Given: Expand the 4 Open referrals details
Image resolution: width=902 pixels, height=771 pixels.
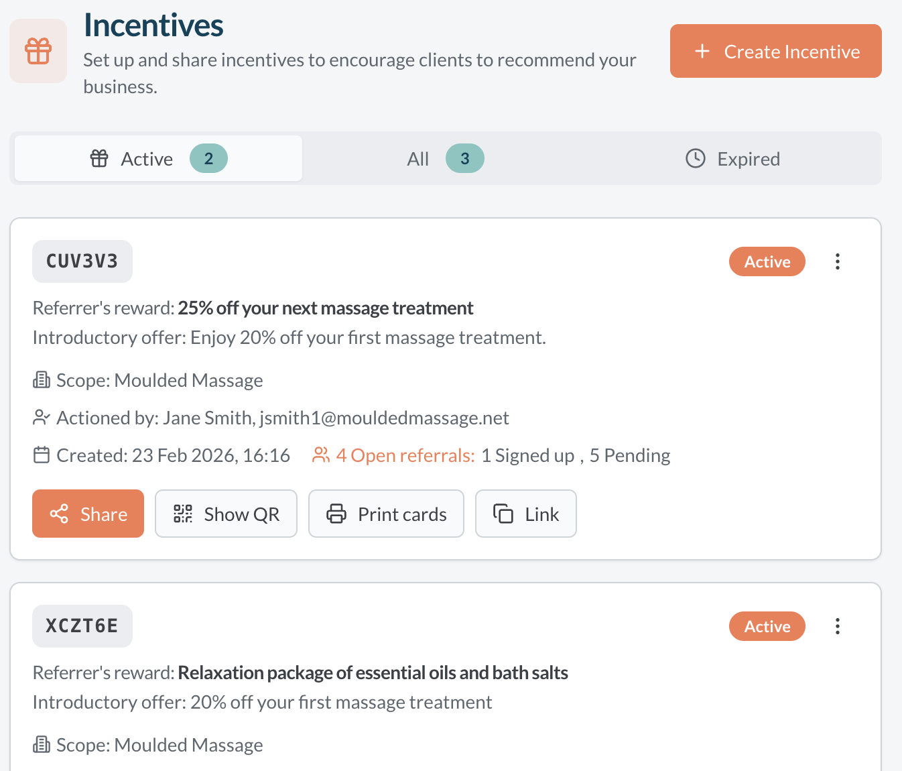Looking at the screenshot, I should point(405,455).
